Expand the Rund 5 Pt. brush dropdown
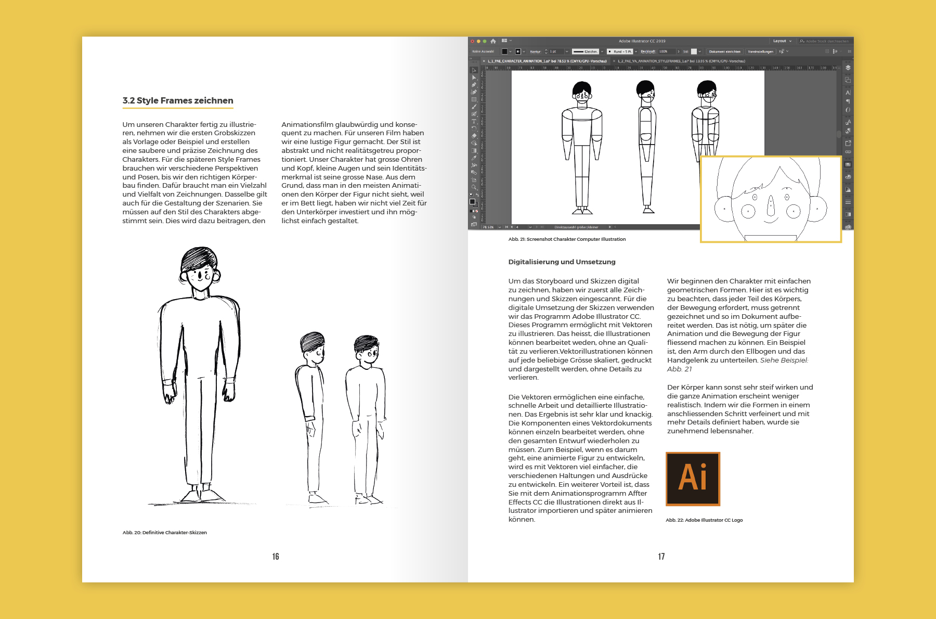Screen dimensions: 936x619 click(x=635, y=51)
